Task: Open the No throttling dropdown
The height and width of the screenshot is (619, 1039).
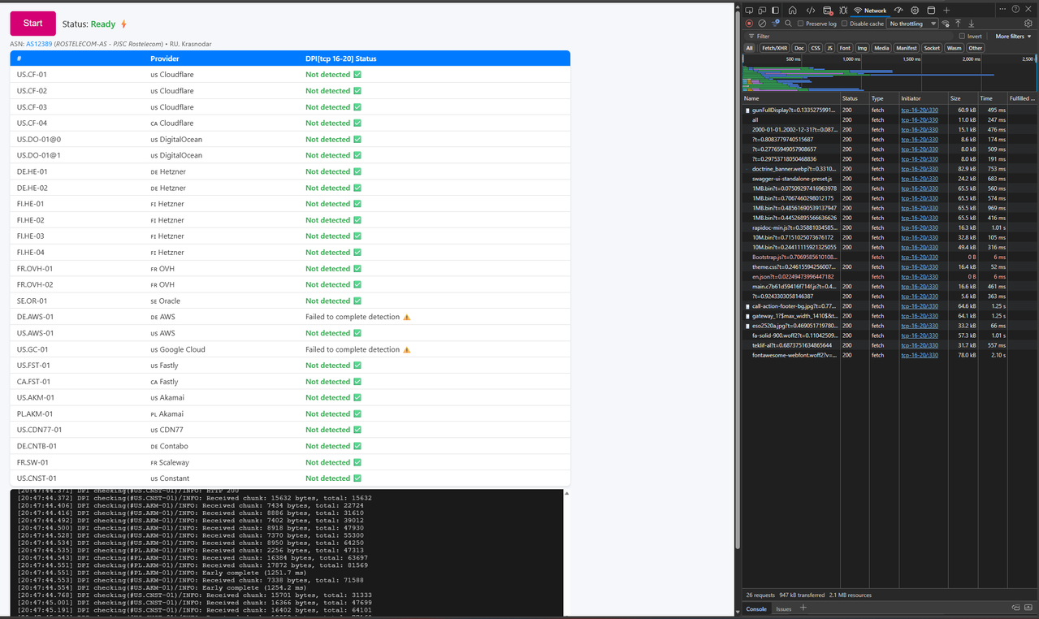Action: point(912,24)
